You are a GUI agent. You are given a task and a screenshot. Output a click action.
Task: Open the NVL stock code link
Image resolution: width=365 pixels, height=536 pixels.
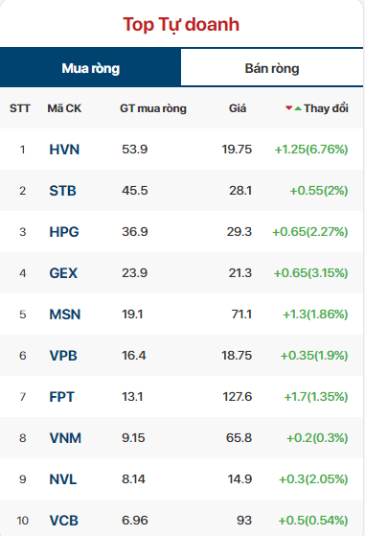click(63, 479)
